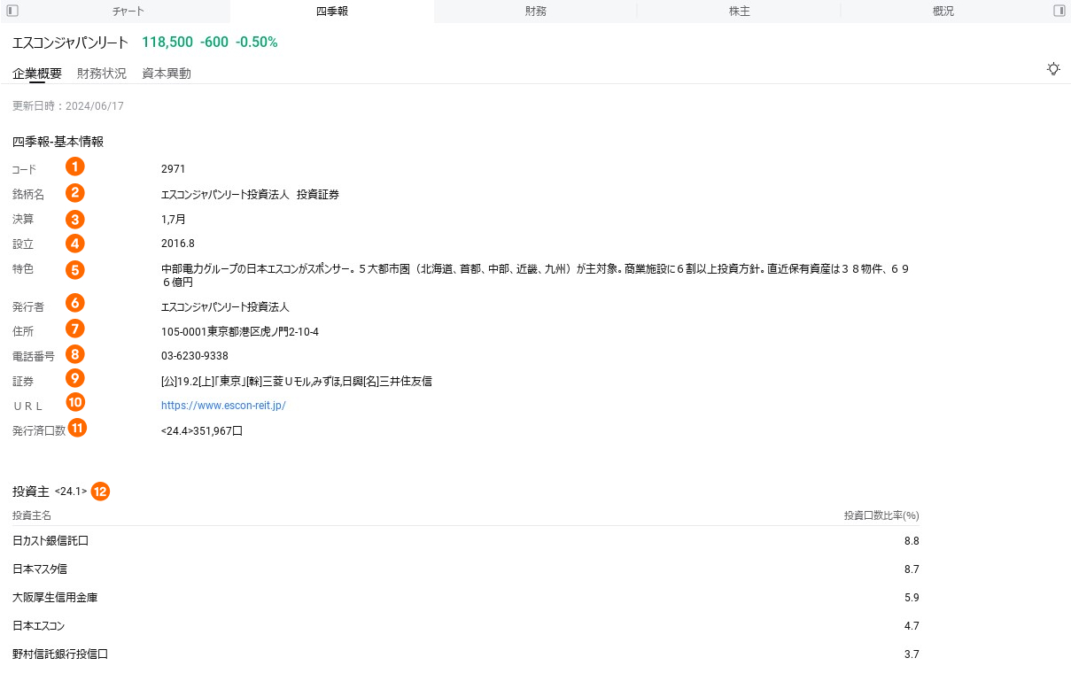Image resolution: width=1071 pixels, height=689 pixels.
Task: Toggle the left sidebar panel icon
Action: click(12, 11)
